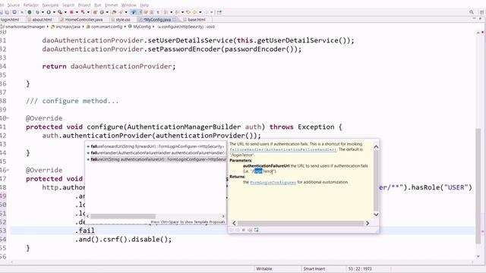Open FormLoginConfigurer link in Javadoc popup

coord(273,182)
